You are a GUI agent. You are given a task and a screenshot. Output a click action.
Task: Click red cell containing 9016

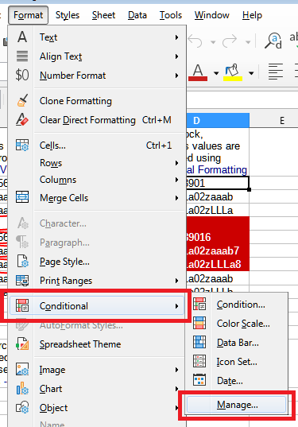click(218, 237)
